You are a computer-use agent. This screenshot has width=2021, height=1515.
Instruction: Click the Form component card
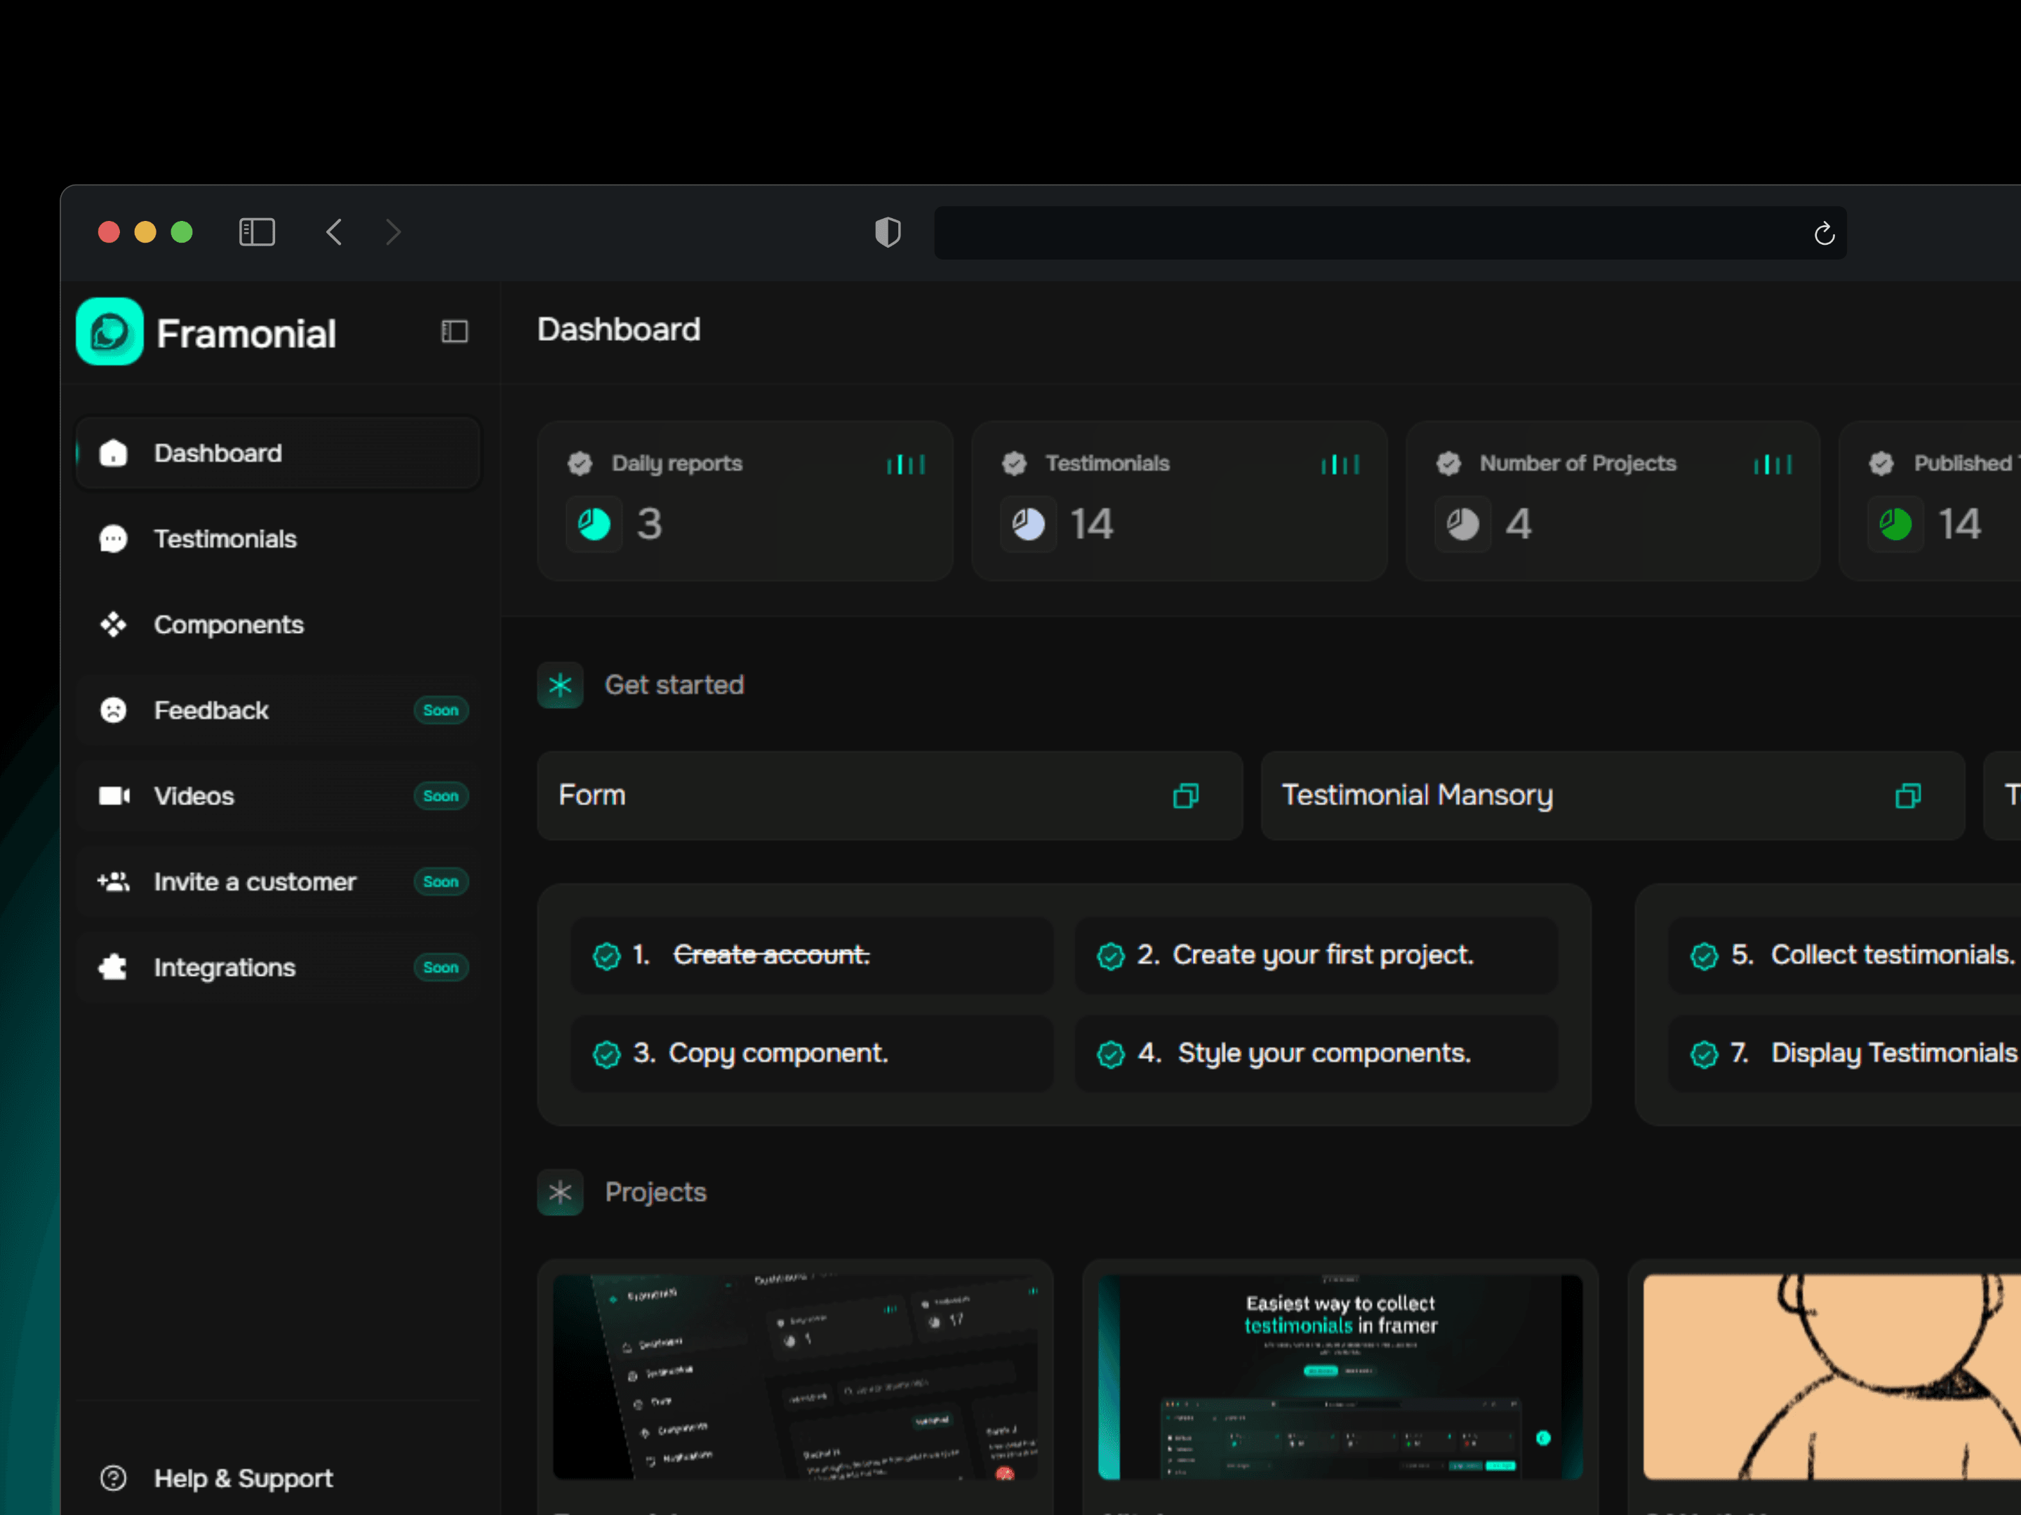click(x=890, y=795)
